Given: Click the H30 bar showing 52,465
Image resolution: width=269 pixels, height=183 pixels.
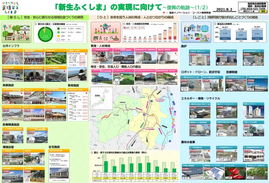Looking at the screenshot, I should tap(257, 34).
